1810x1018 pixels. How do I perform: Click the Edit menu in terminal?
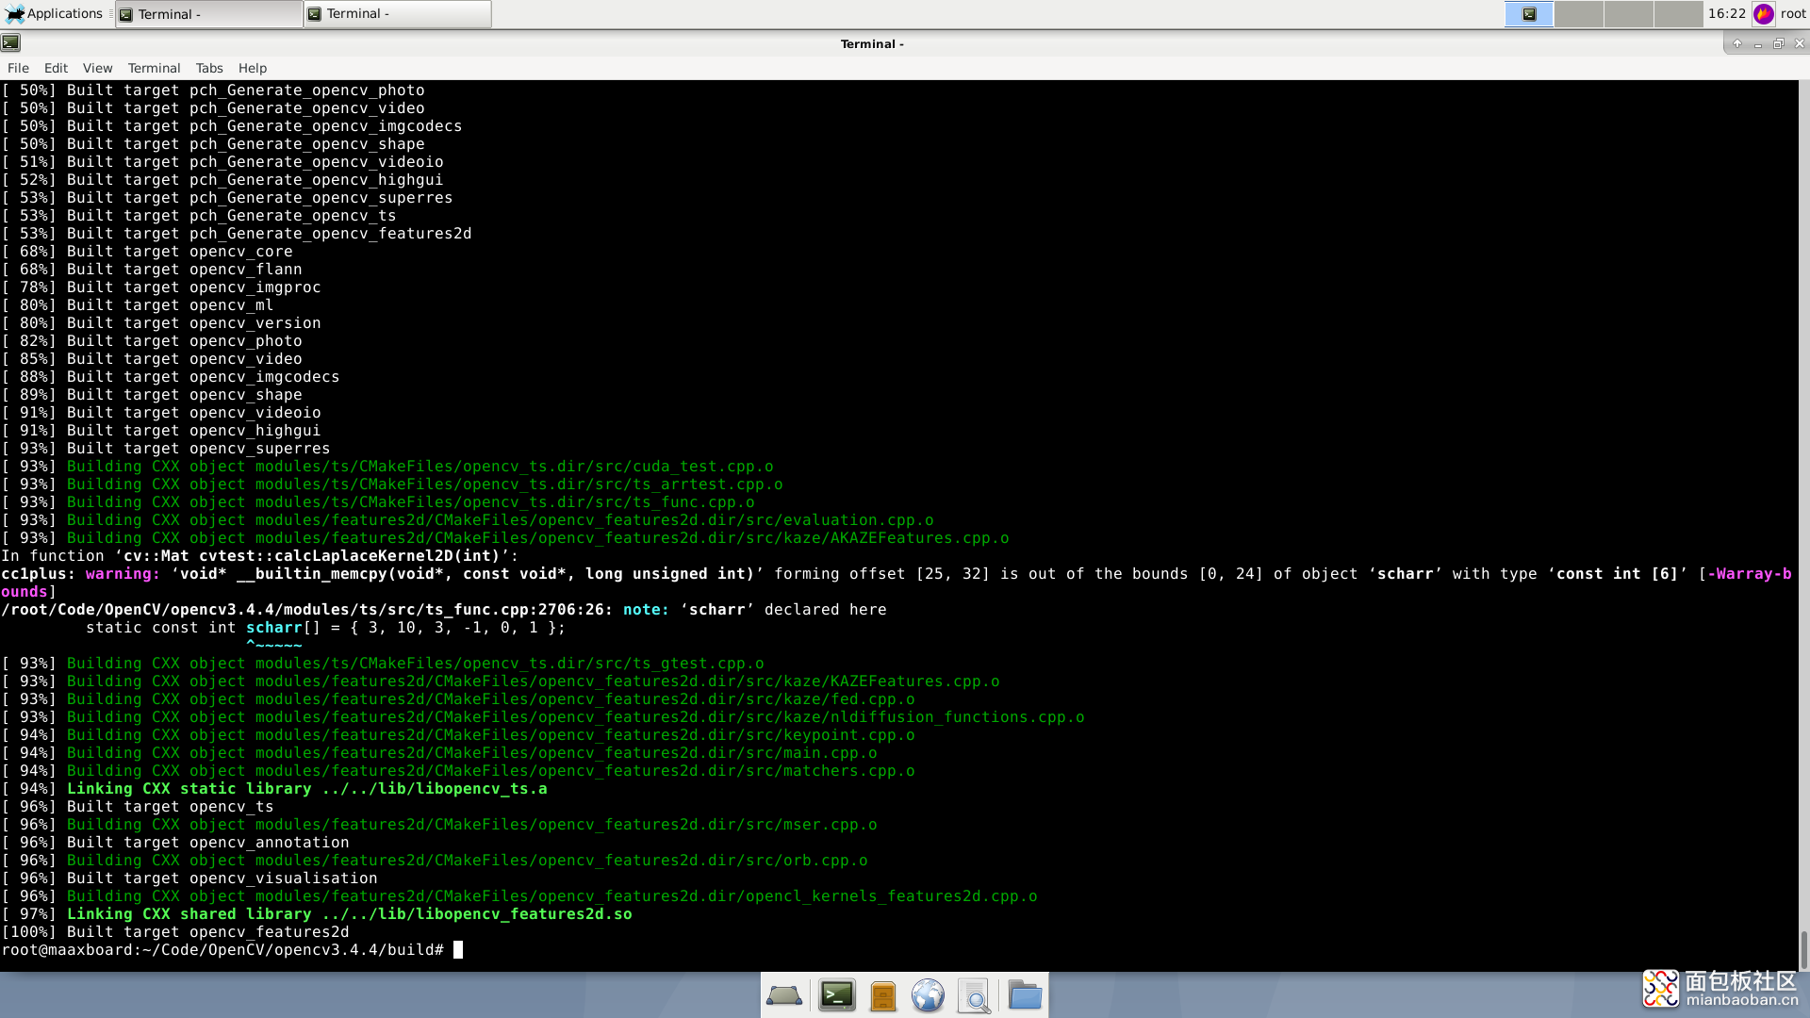[56, 69]
